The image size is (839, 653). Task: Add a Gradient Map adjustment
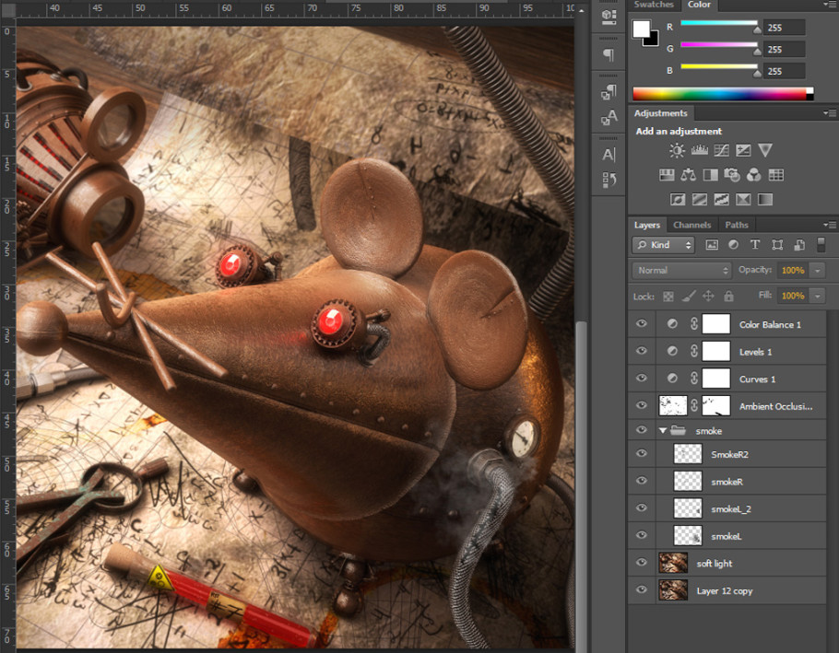[765, 199]
